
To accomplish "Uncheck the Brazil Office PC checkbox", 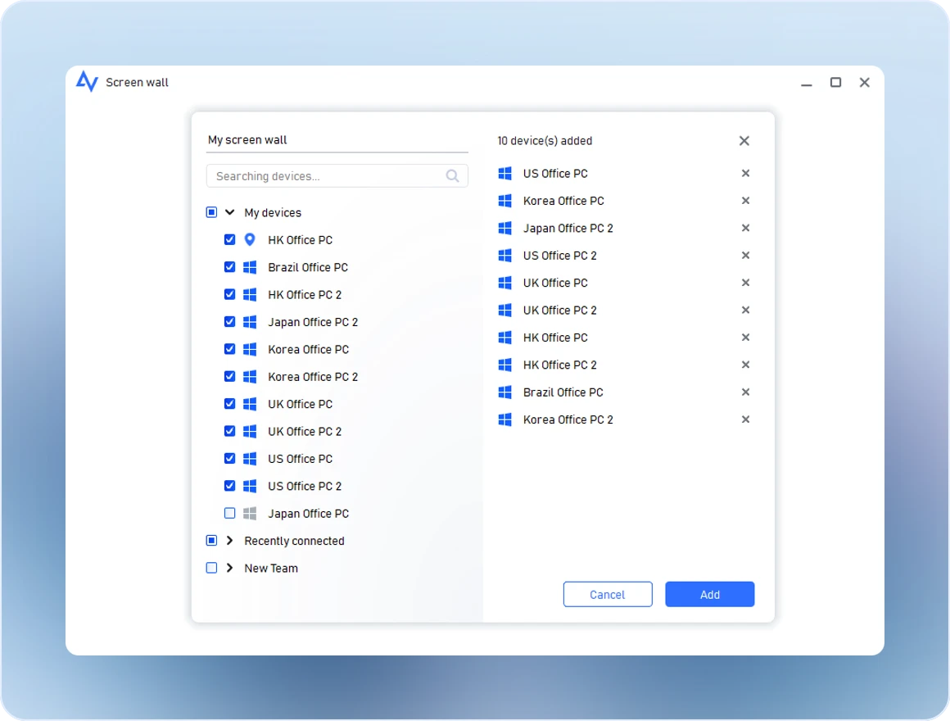I will point(229,267).
